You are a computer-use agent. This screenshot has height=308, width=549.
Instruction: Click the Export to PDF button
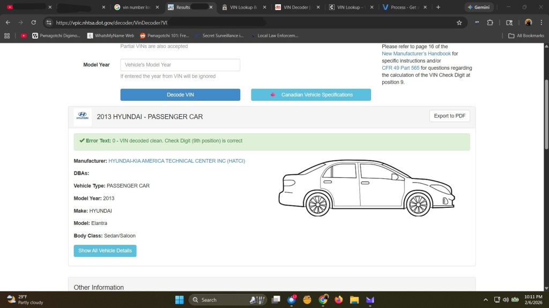click(449, 116)
